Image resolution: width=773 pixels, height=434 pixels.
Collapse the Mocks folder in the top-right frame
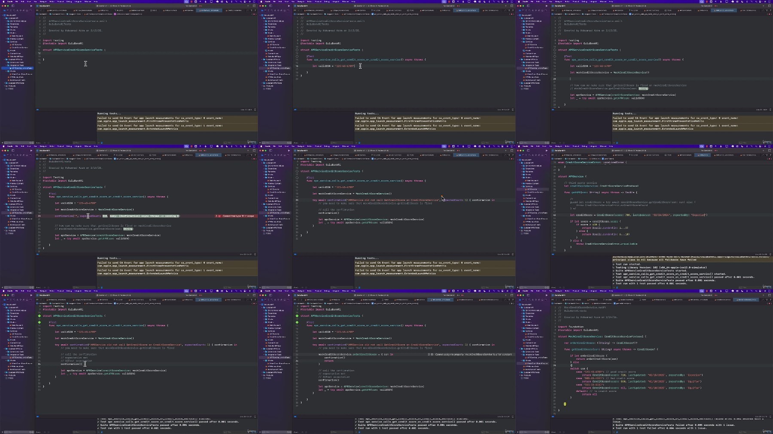pos(522,71)
